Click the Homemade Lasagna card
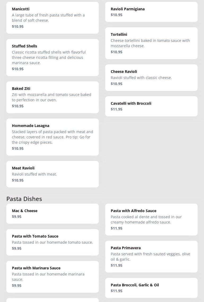 (x=52, y=137)
